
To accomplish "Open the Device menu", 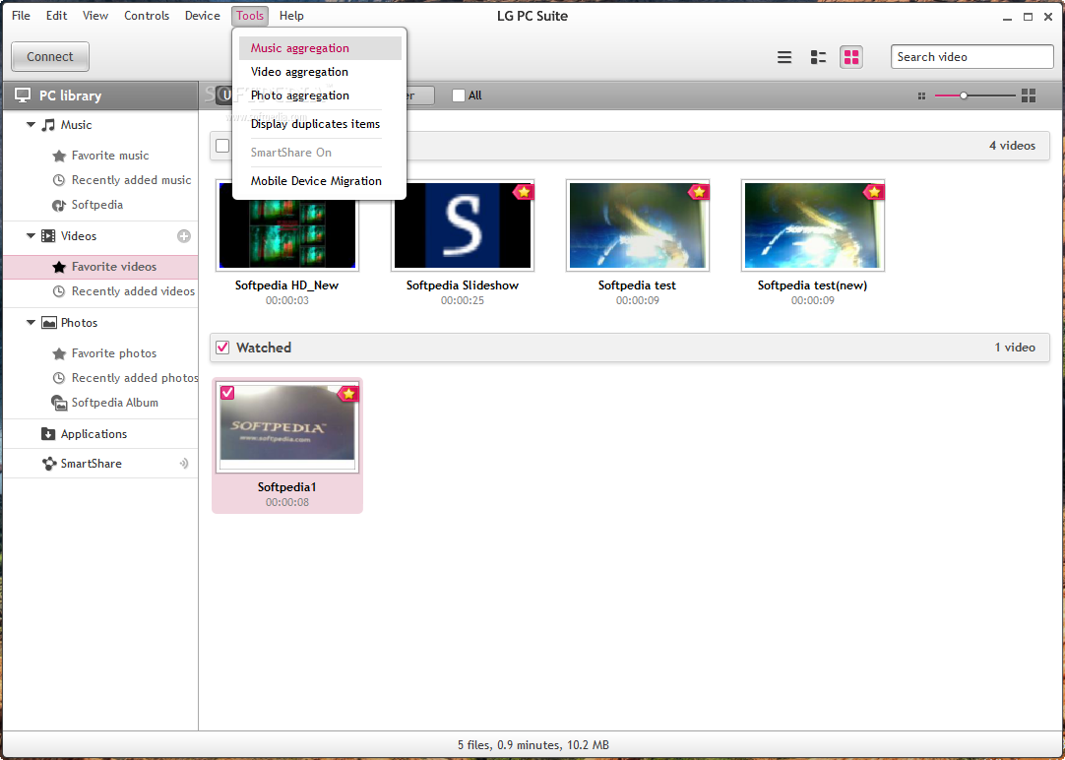I will [x=203, y=16].
